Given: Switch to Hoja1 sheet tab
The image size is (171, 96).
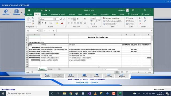Looking at the screenshot, I should [x=50, y=69].
